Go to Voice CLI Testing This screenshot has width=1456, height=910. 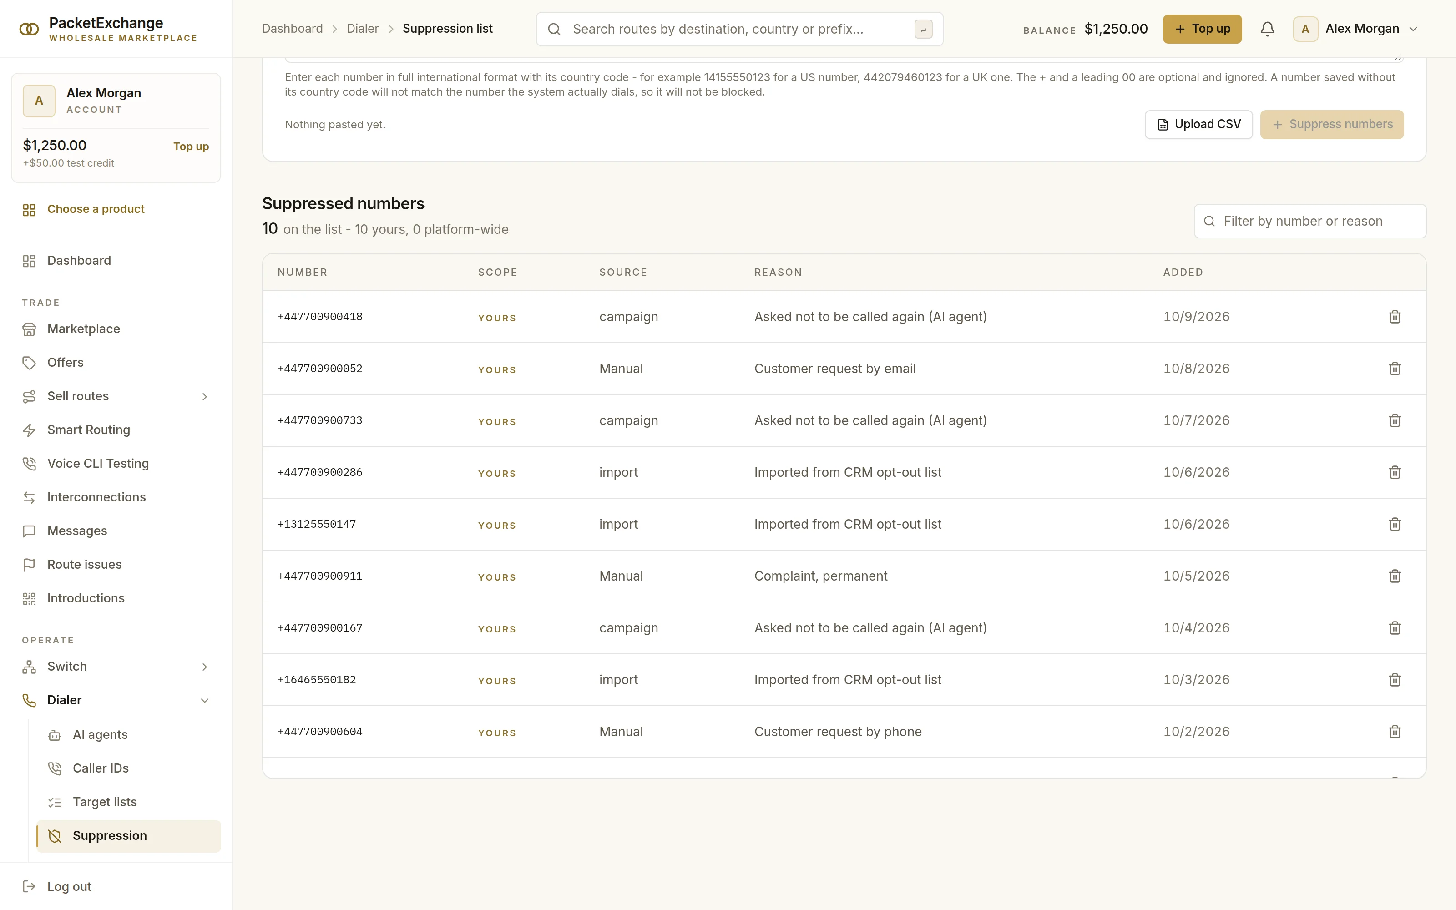(116, 464)
